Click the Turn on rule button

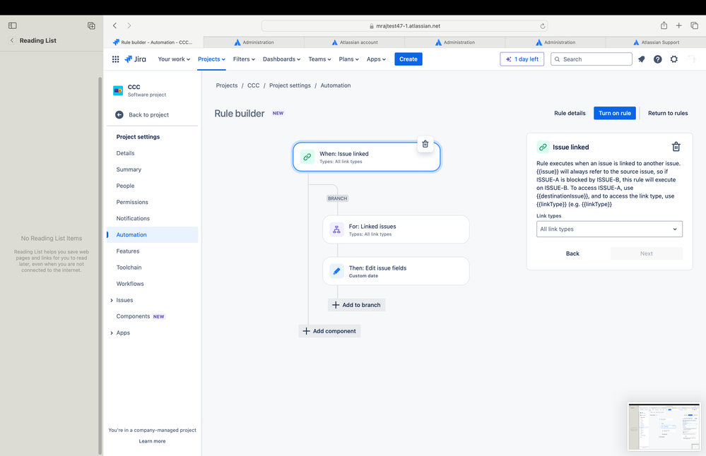pyautogui.click(x=615, y=114)
